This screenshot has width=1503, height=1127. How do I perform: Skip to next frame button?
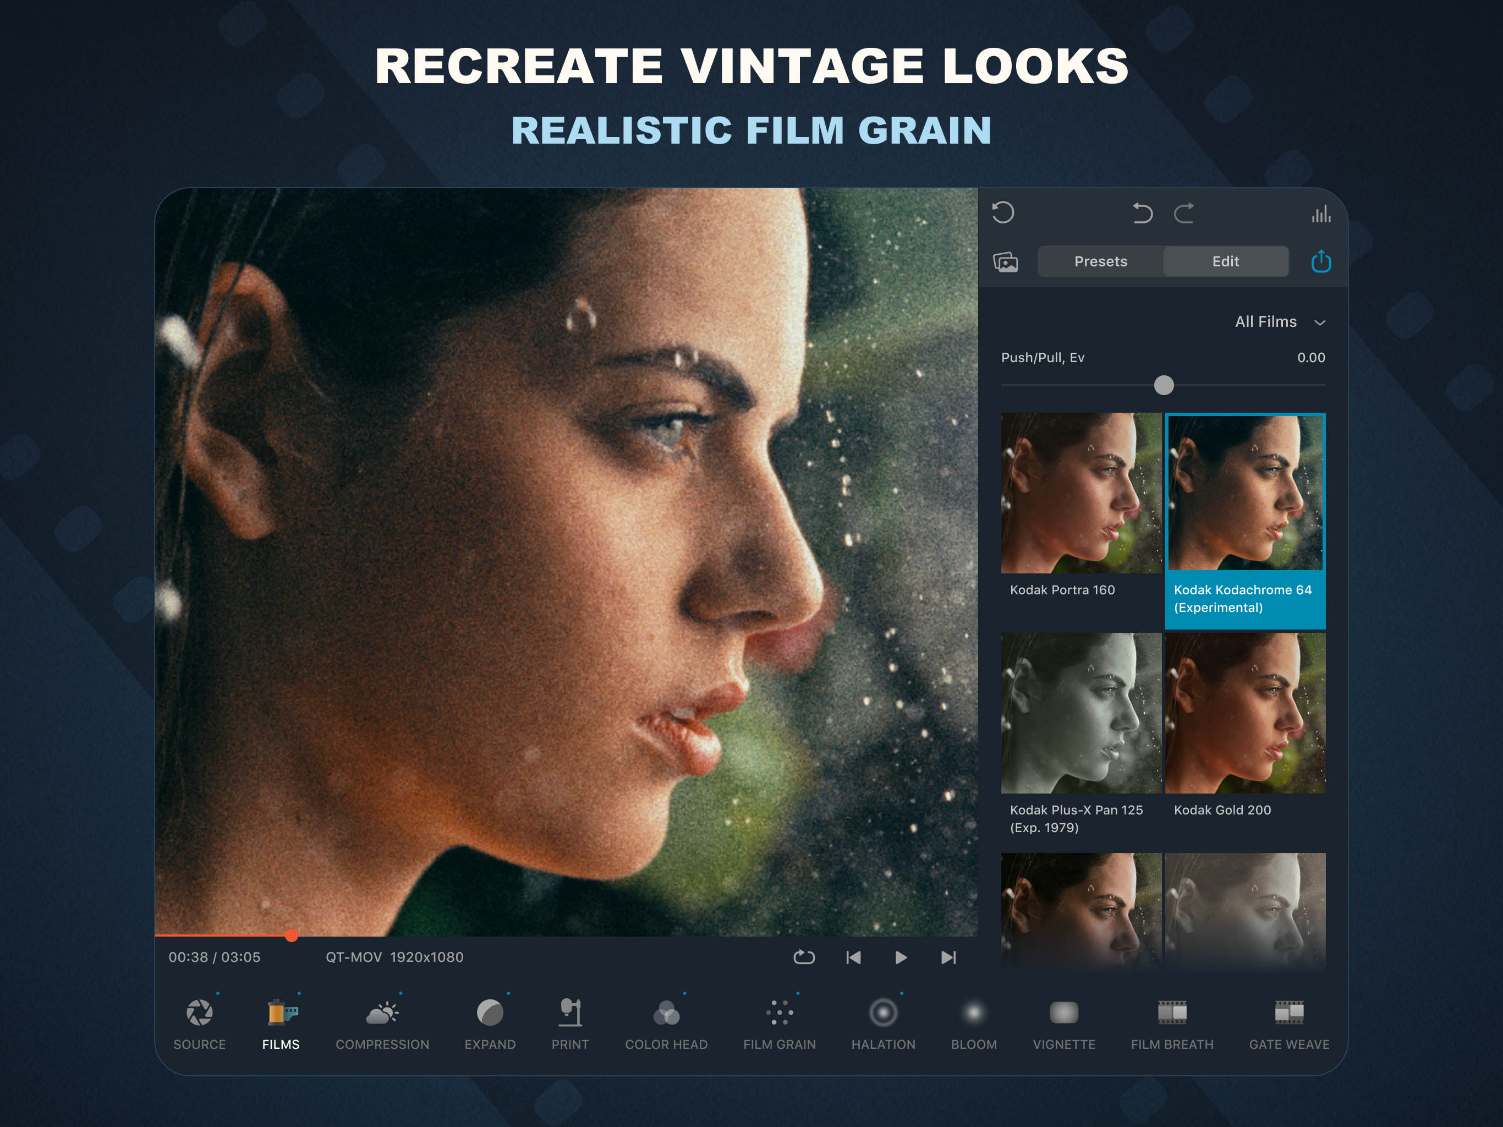click(948, 957)
